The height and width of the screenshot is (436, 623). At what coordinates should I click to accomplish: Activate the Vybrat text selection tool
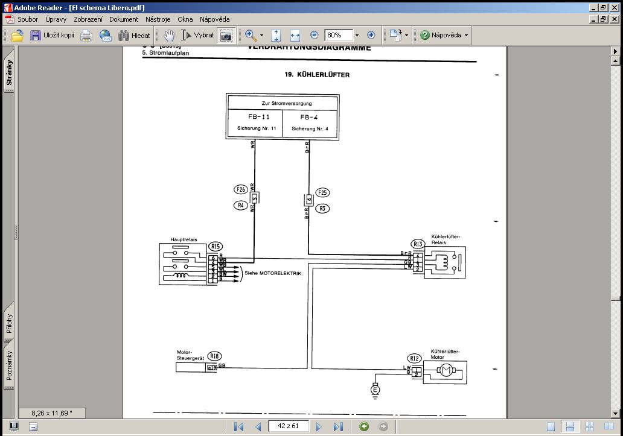point(197,36)
